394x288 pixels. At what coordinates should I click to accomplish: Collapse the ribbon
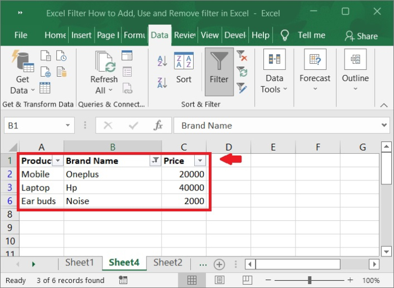[x=384, y=105]
